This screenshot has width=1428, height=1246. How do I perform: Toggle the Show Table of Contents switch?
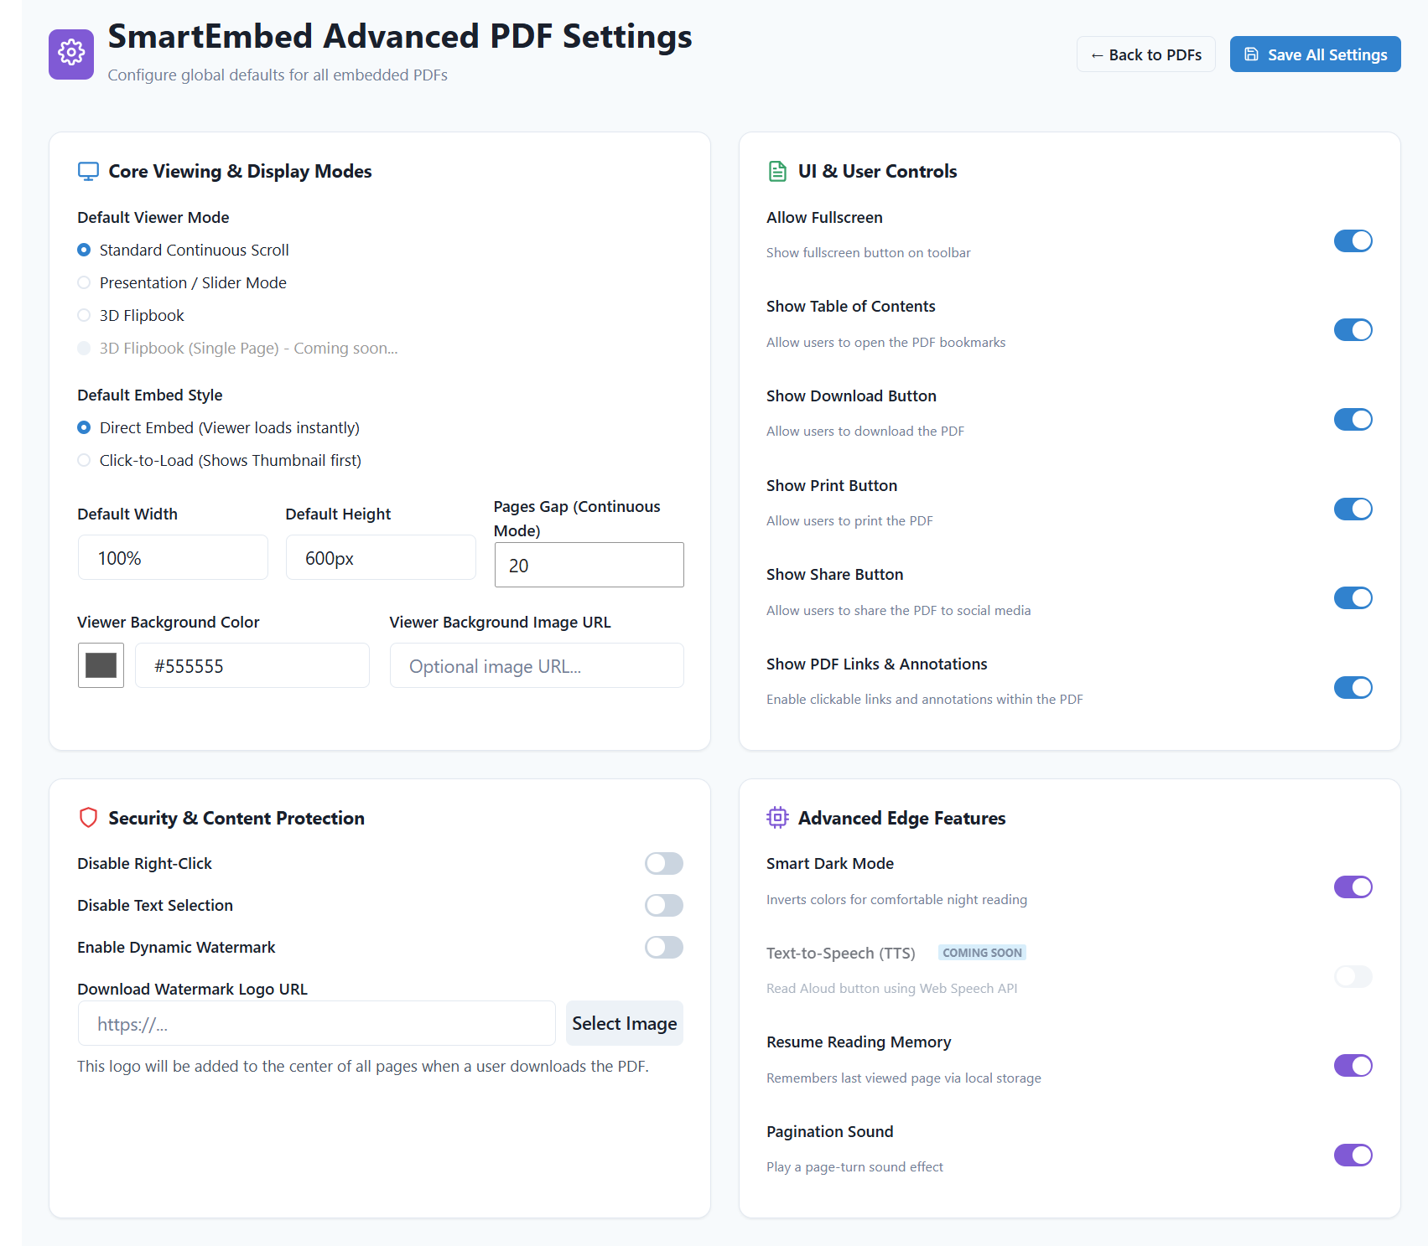coord(1353,330)
